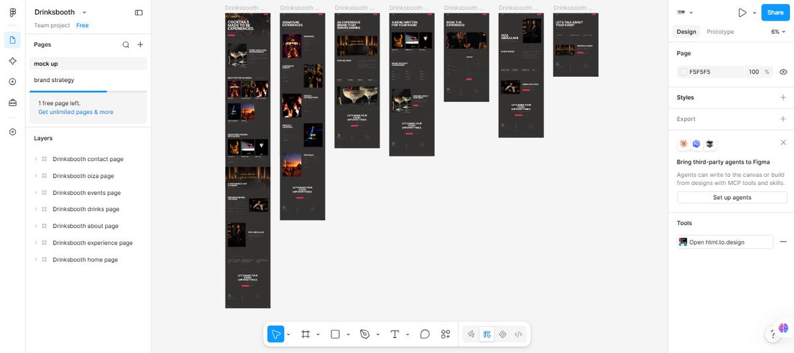Screen dimensions: 794x353
Task: Click the Set up agents button
Action: [732, 197]
